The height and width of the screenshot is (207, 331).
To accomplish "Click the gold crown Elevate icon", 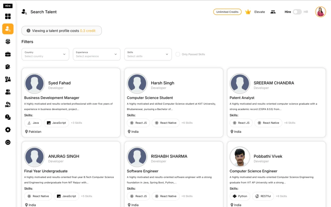I will tap(248, 12).
